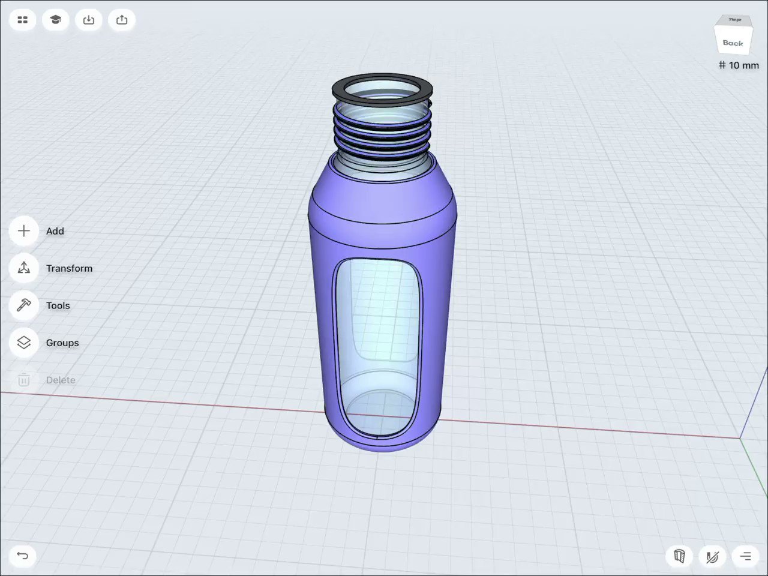768x576 pixels.
Task: Toggle the 10 mm grid setting
Action: click(x=737, y=65)
